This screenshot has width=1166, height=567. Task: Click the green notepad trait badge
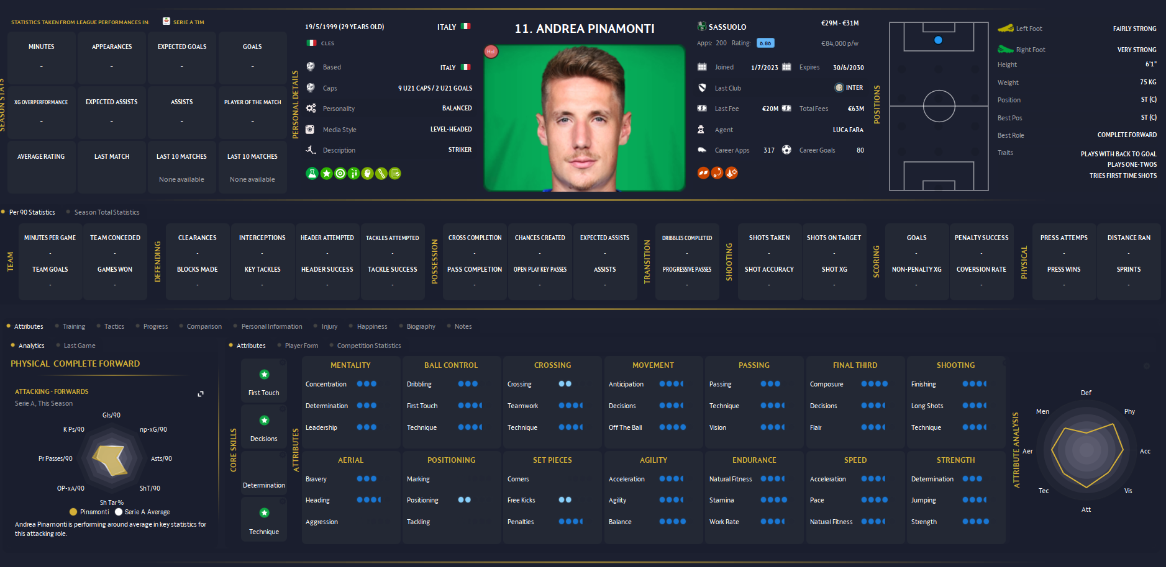point(395,174)
